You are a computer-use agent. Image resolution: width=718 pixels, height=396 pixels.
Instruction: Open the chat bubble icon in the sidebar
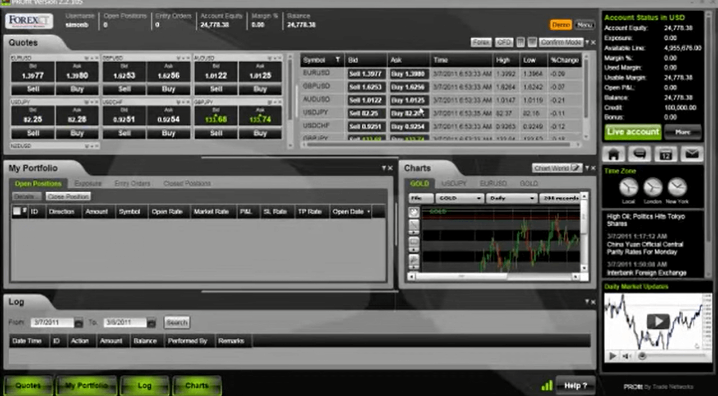coord(639,155)
